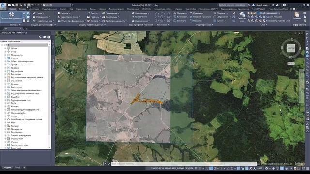Toggle snap mode in status bar
The image size is (310, 174).
(200, 169)
